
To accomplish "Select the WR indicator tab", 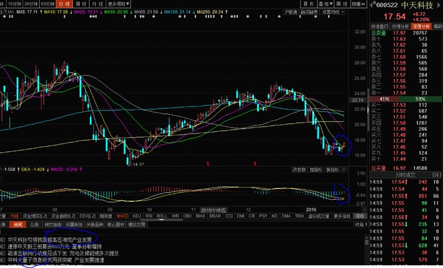I will coord(175,216).
